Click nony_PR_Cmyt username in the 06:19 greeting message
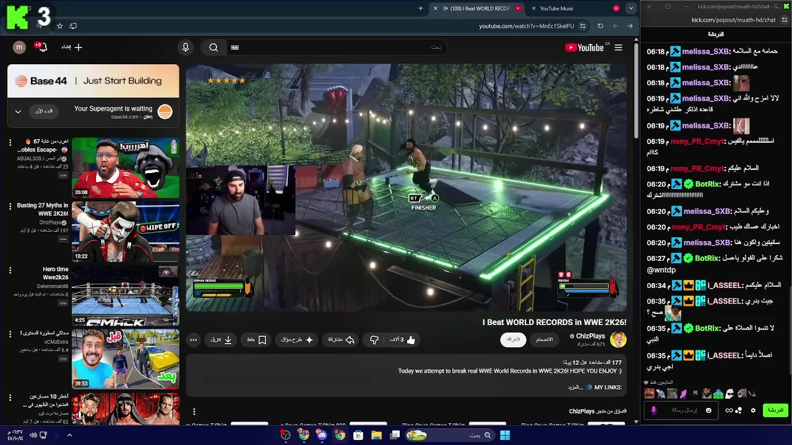Screen dimensions: 792x445 [x=697, y=169]
